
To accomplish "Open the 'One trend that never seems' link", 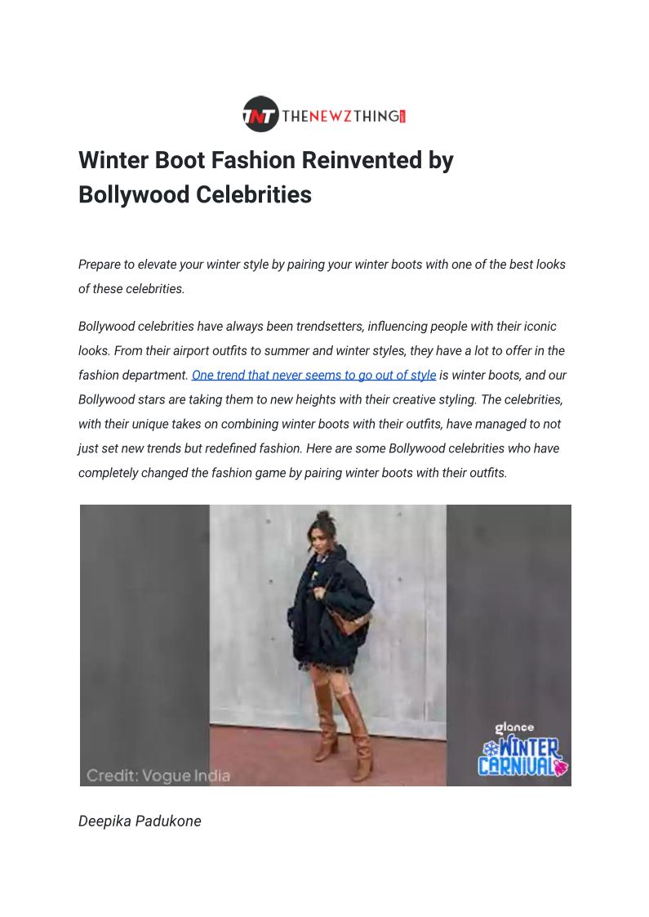I will pos(313,375).
